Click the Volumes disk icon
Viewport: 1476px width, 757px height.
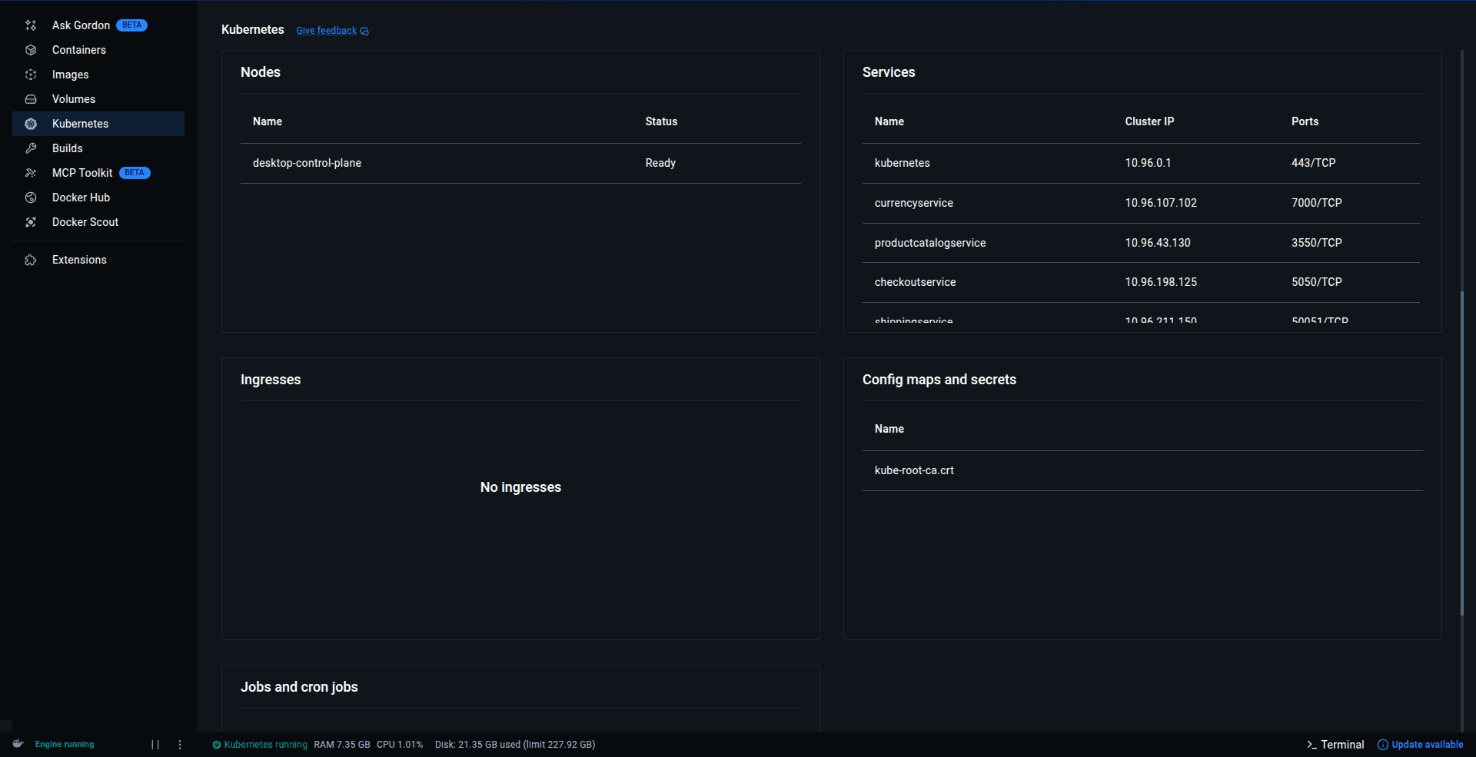(x=31, y=99)
